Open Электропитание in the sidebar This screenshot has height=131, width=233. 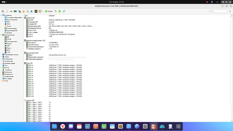tap(12, 28)
